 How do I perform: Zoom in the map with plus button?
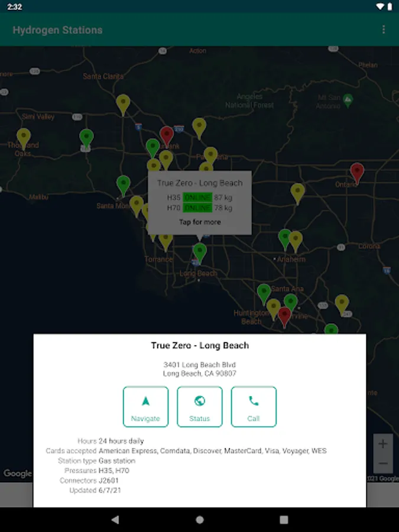[x=382, y=443]
